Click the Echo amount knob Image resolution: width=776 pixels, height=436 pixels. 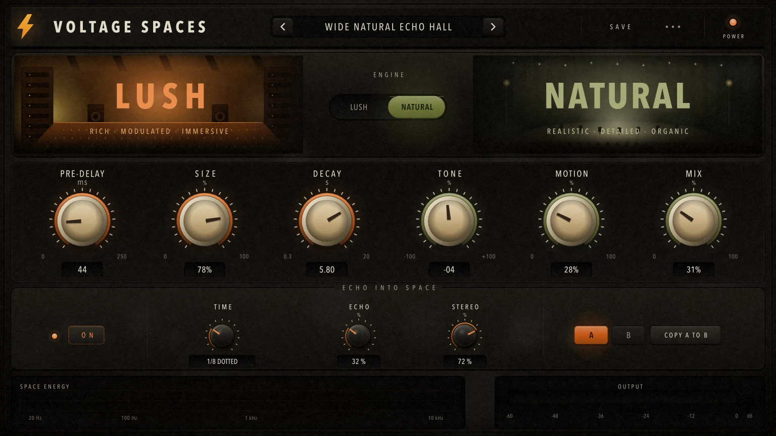(359, 336)
